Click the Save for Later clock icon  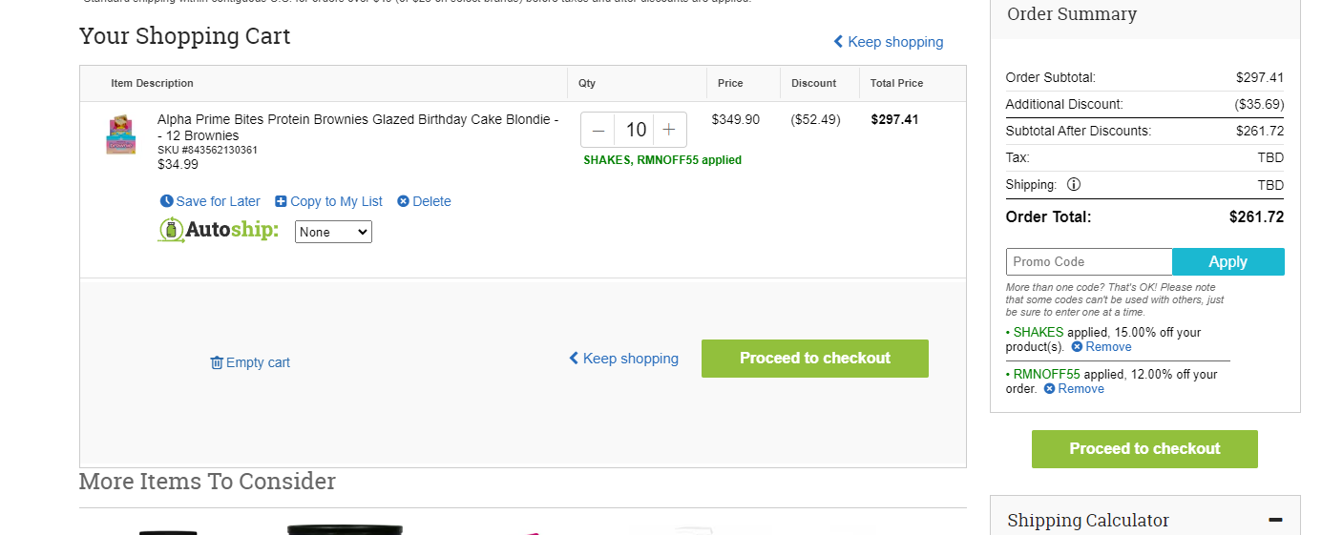(x=167, y=201)
